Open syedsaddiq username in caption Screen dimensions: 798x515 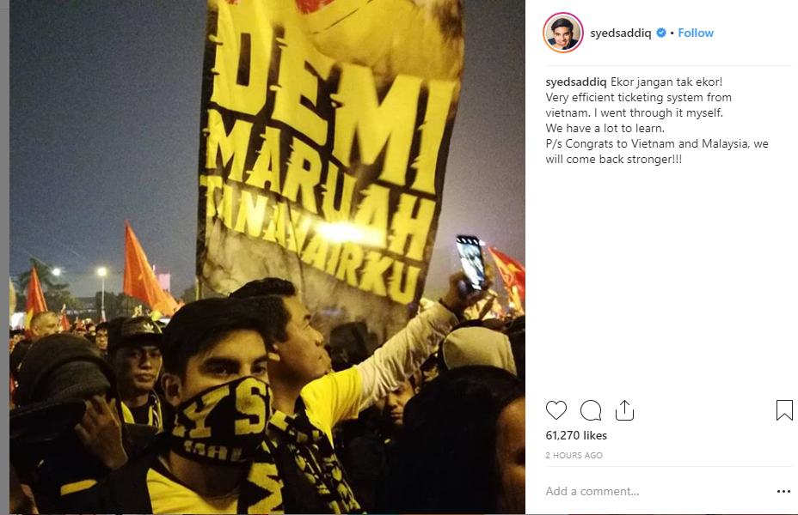tap(576, 82)
